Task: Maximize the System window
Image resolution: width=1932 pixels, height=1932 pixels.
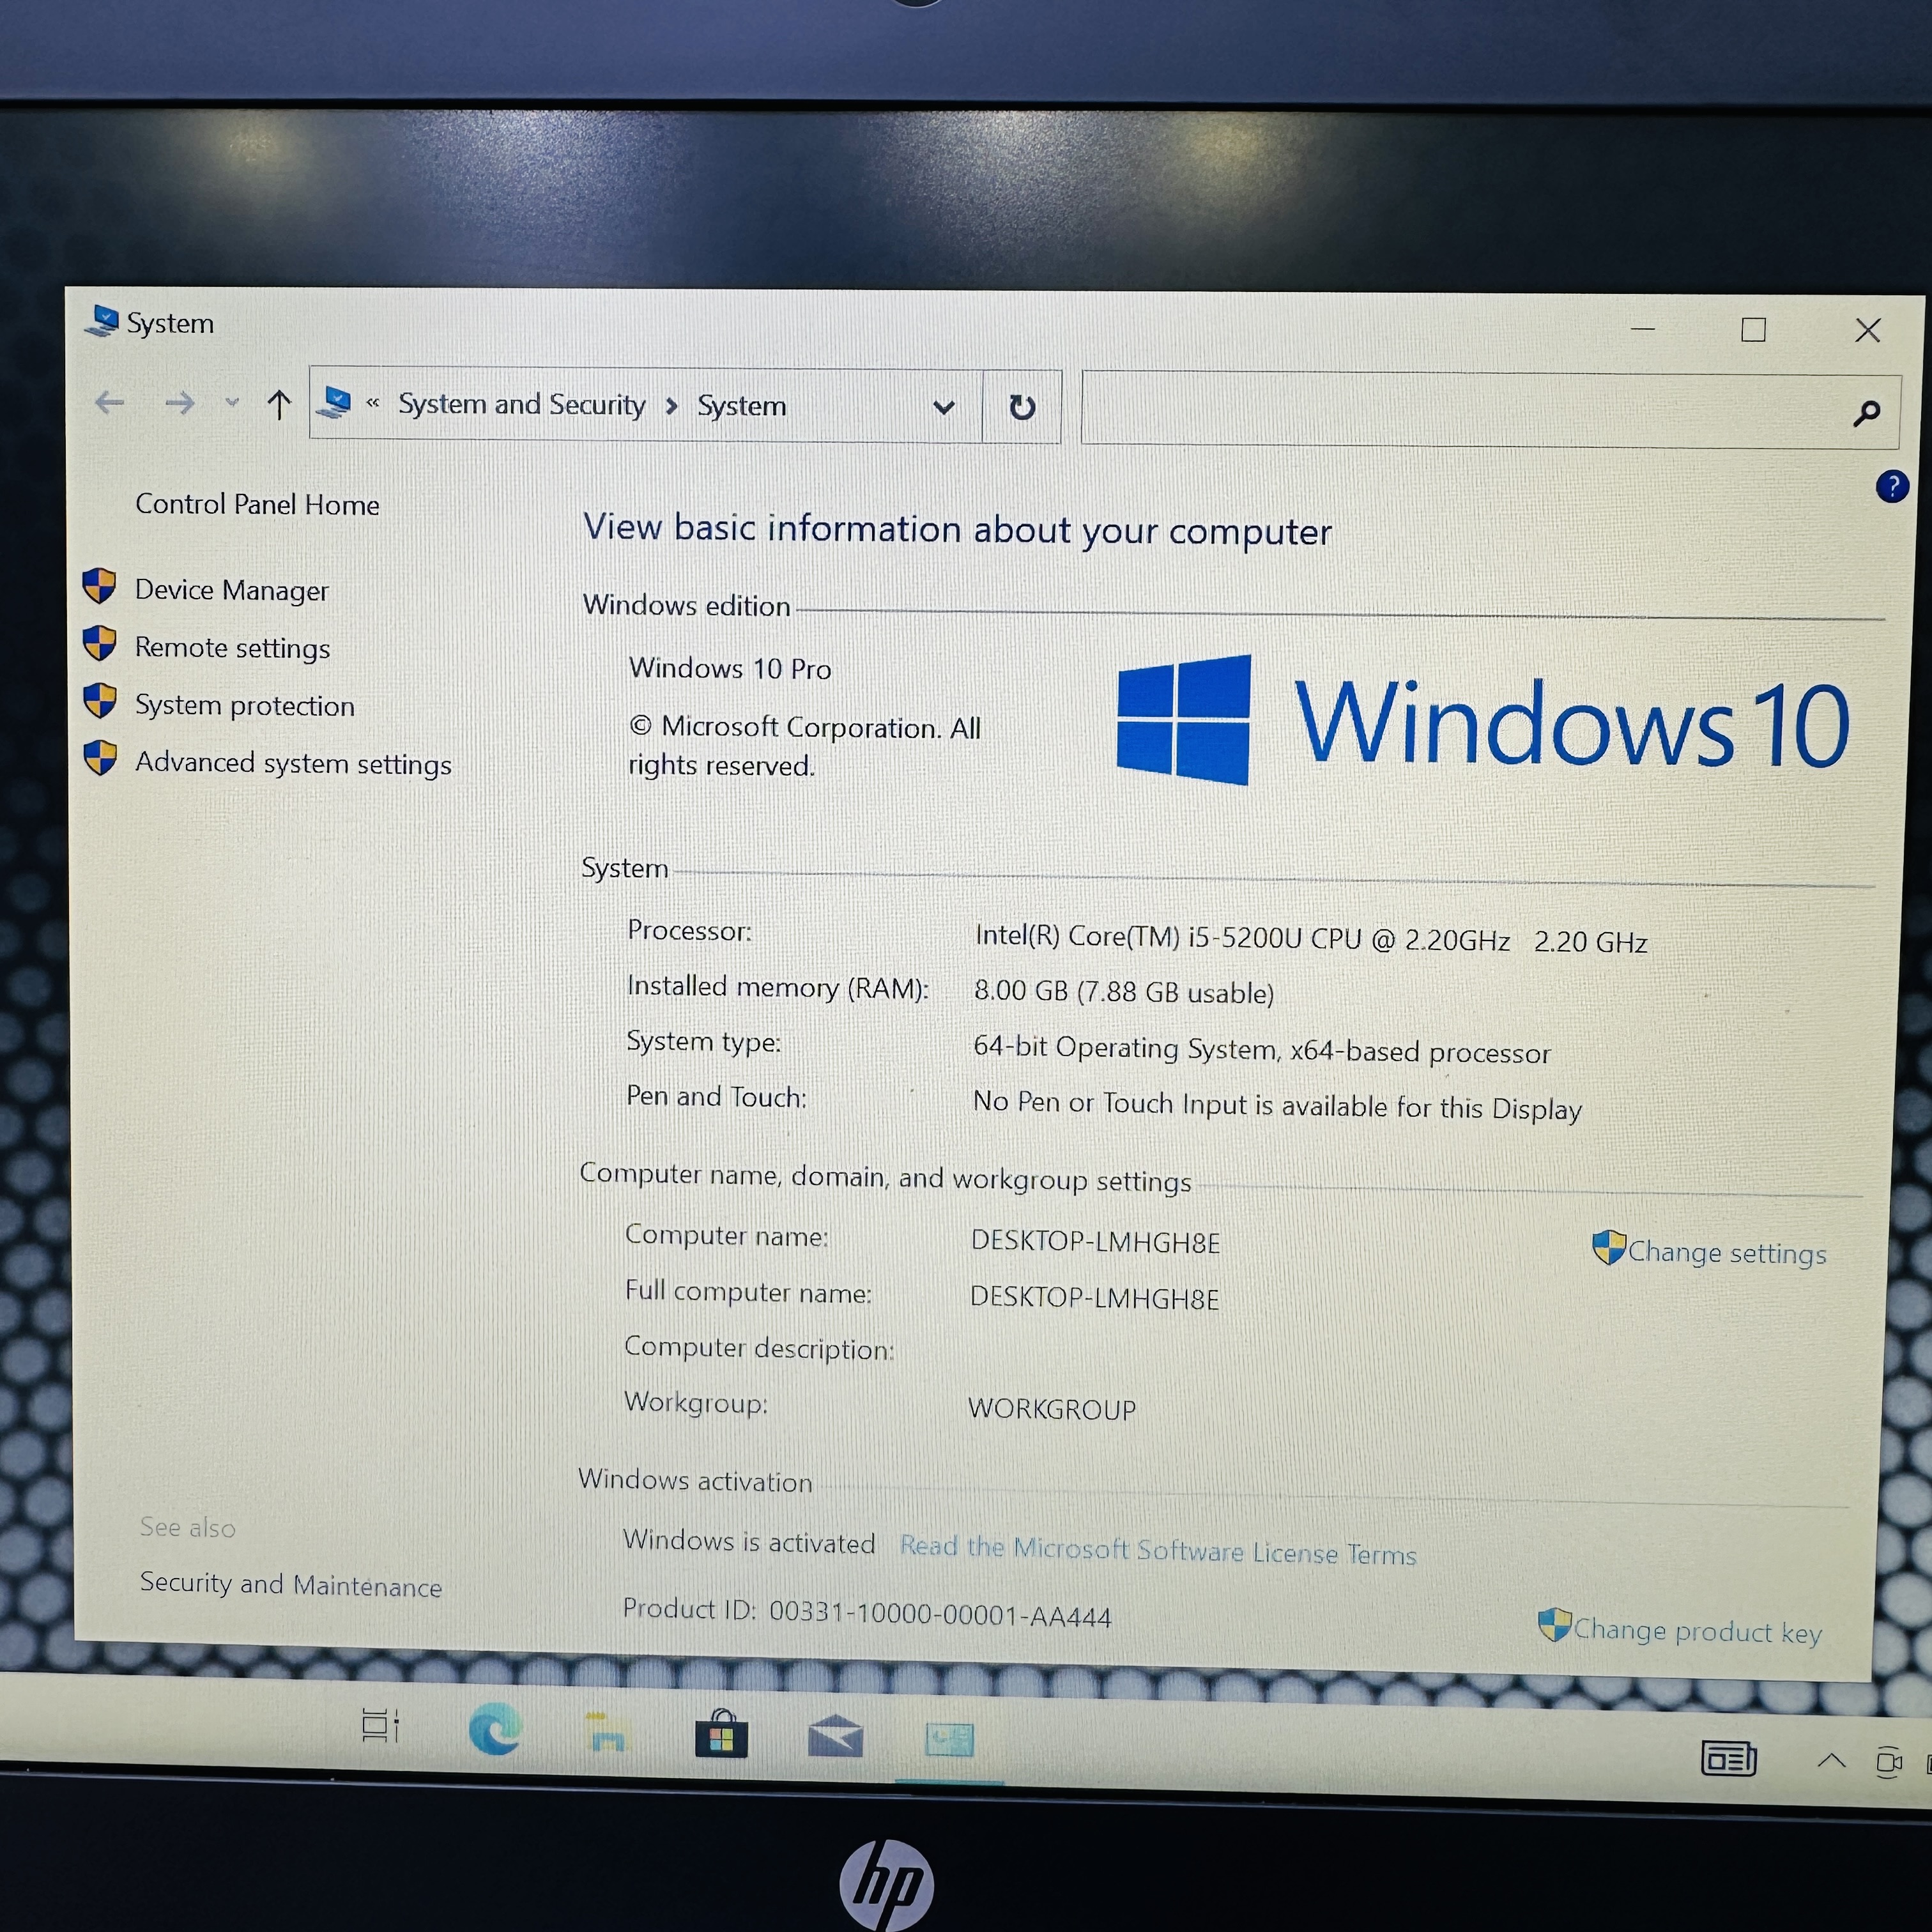Action: [1753, 330]
